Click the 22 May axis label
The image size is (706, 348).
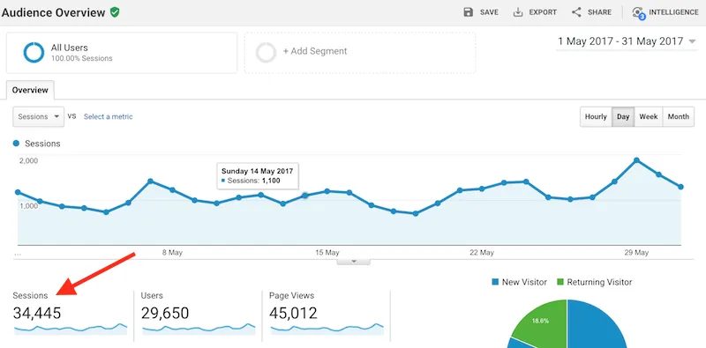482,253
